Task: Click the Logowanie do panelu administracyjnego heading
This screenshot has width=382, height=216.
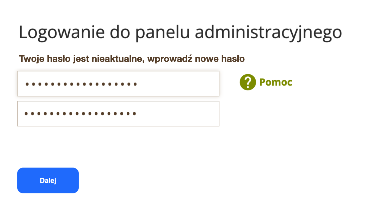Action: [181, 32]
